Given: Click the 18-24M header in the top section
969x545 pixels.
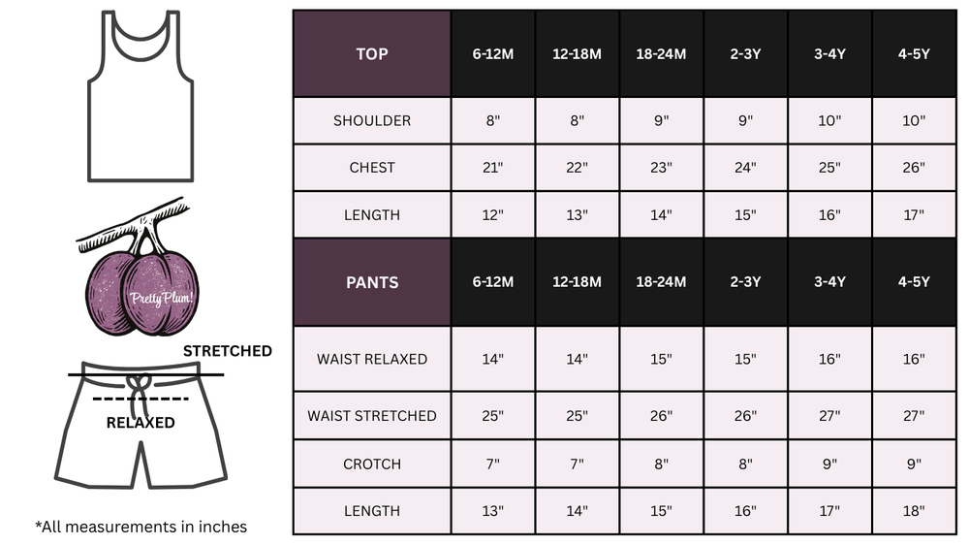Looking at the screenshot, I should (661, 54).
